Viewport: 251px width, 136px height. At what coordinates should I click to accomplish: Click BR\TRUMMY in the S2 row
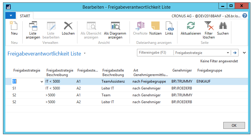[182, 95]
